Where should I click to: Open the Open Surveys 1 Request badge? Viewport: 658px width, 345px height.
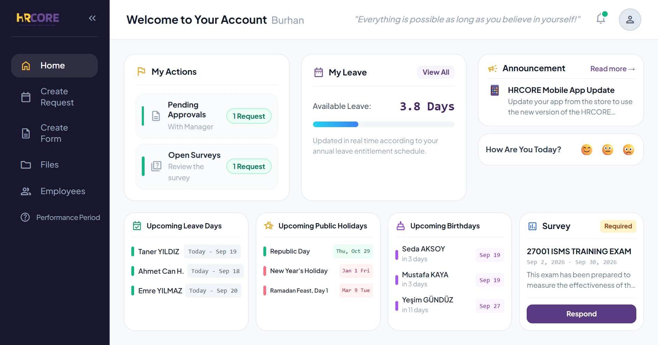tap(249, 167)
